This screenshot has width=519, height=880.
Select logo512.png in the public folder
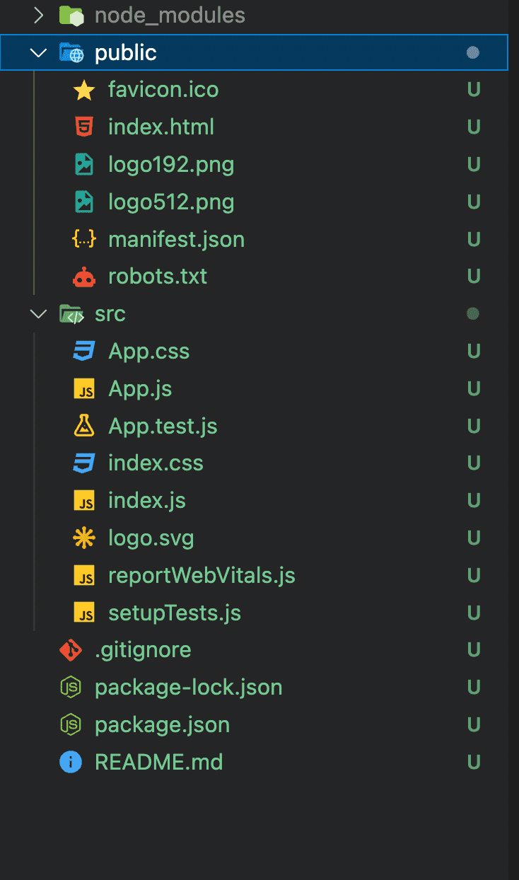171,202
